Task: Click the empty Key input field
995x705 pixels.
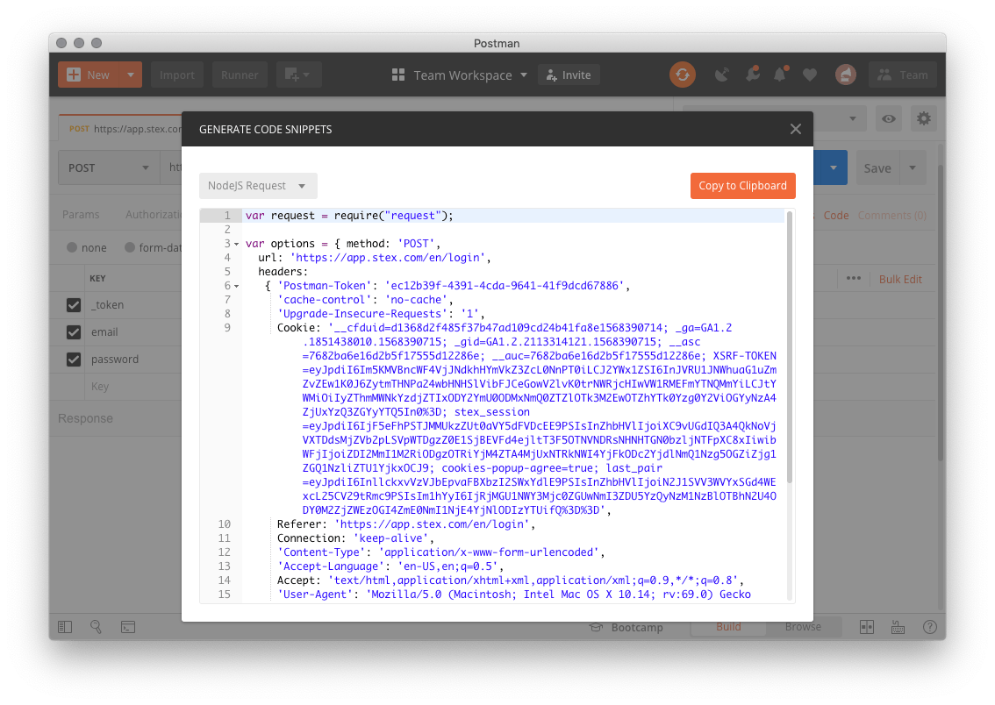Action: [133, 387]
